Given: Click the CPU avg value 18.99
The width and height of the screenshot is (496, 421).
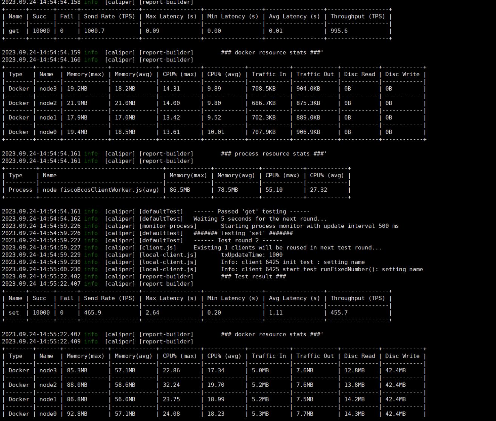Looking at the screenshot, I should tap(216, 399).
